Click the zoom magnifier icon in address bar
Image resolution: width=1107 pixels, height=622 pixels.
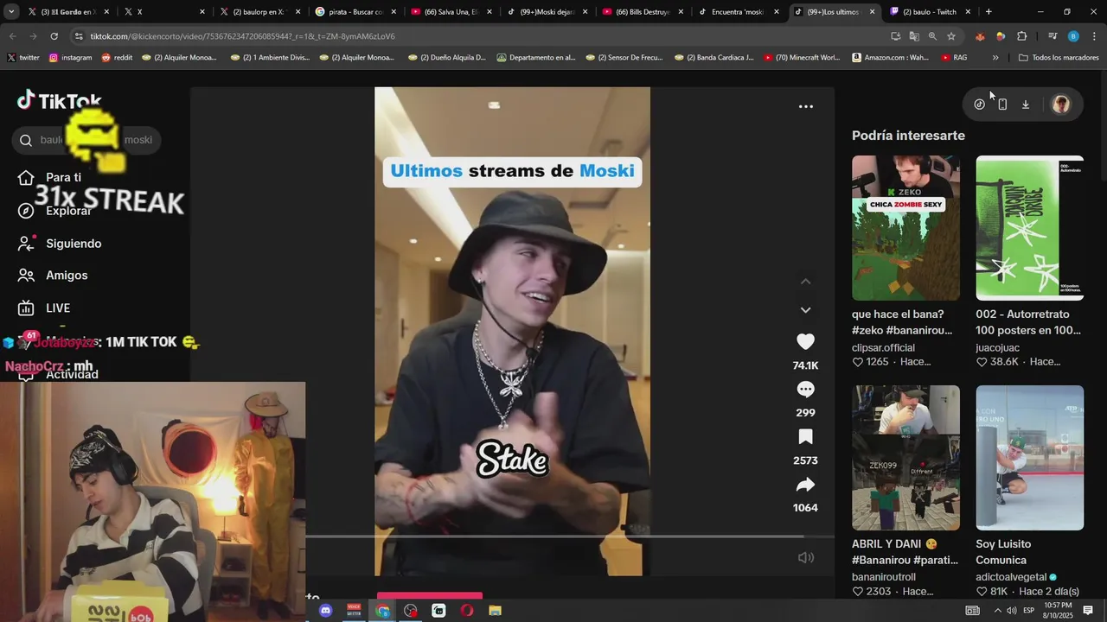pyautogui.click(x=932, y=36)
